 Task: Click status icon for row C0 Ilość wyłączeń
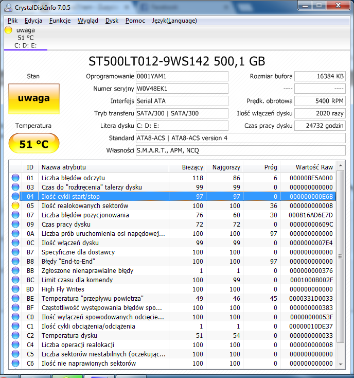[x=15, y=317]
